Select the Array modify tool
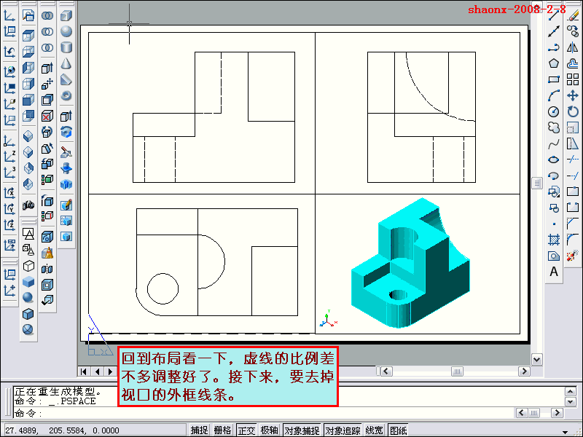Viewport: 583px width, 437px height. pyautogui.click(x=573, y=79)
